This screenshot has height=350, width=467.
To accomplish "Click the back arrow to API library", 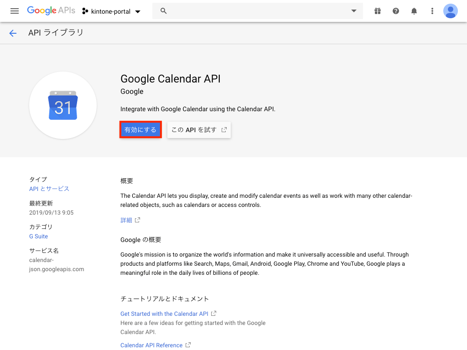I will tap(13, 33).
